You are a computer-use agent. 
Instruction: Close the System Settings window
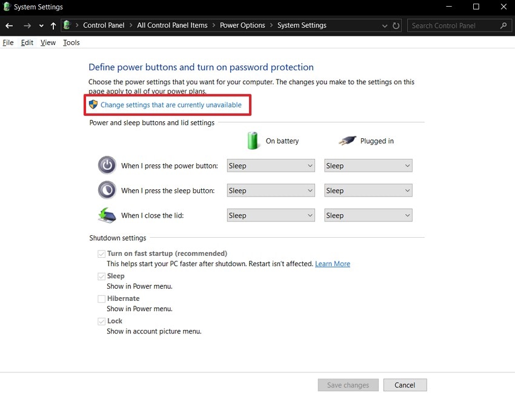[503, 7]
